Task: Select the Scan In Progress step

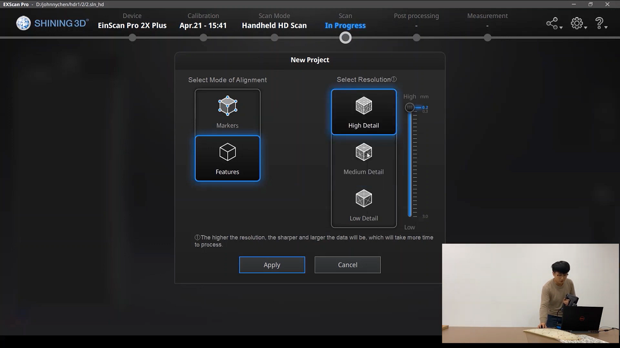Action: [345, 21]
